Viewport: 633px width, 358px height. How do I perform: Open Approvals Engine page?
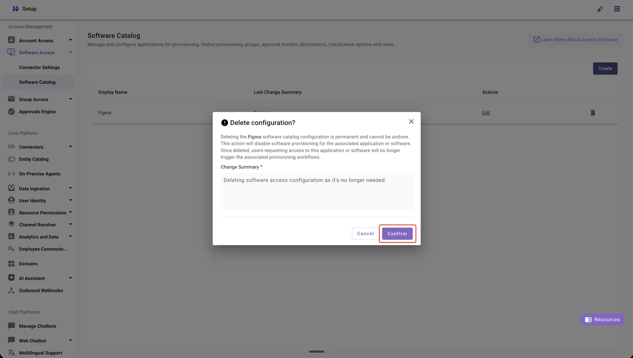pyautogui.click(x=37, y=112)
